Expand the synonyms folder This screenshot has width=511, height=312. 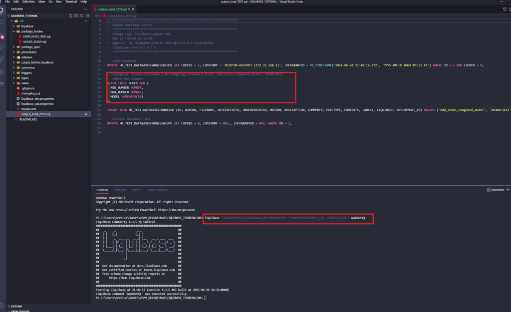[x=48, y=67]
